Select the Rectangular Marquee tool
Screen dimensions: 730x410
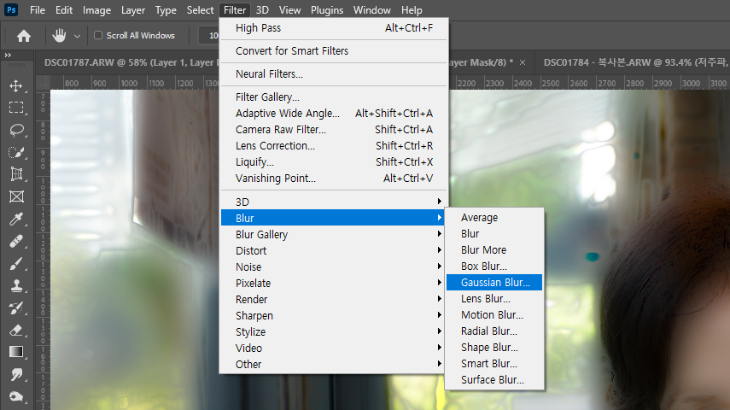point(16,108)
